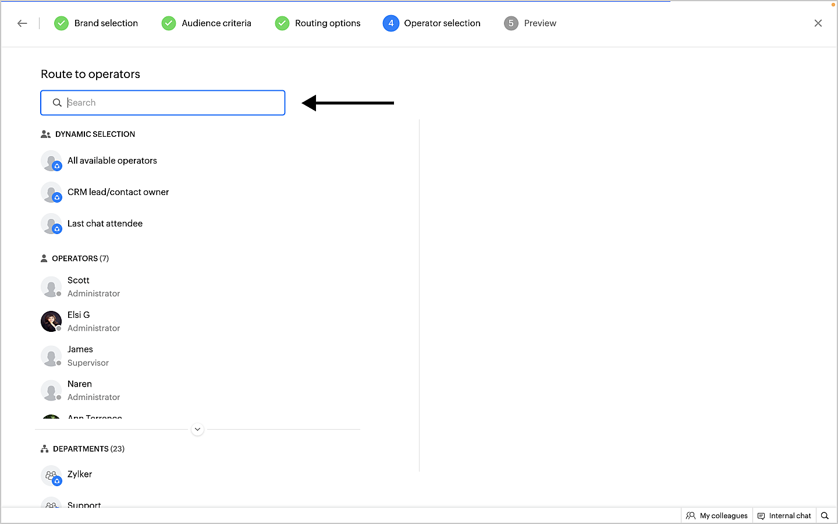Image resolution: width=838 pixels, height=524 pixels.
Task: Focus the operator Search field
Action: (163, 102)
